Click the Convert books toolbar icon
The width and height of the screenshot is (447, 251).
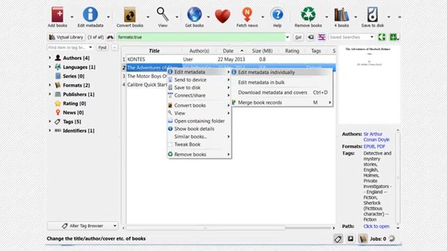130,15
